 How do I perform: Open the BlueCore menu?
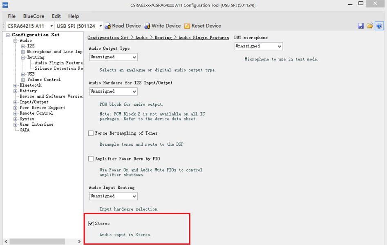pyautogui.click(x=34, y=16)
